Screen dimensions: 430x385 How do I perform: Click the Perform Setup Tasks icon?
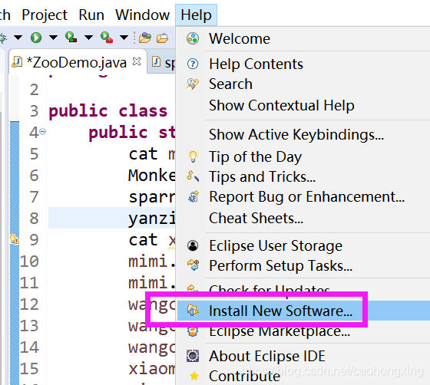(x=193, y=265)
